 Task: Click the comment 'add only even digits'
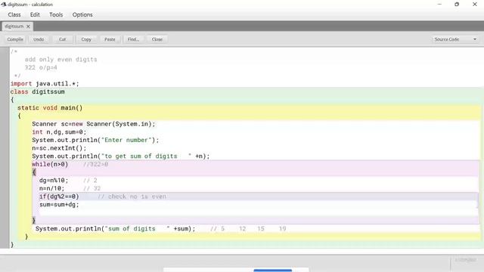click(x=60, y=59)
